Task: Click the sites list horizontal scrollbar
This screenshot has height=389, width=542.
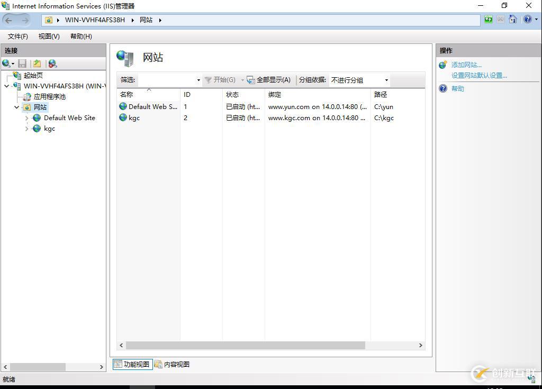Action: click(x=246, y=345)
